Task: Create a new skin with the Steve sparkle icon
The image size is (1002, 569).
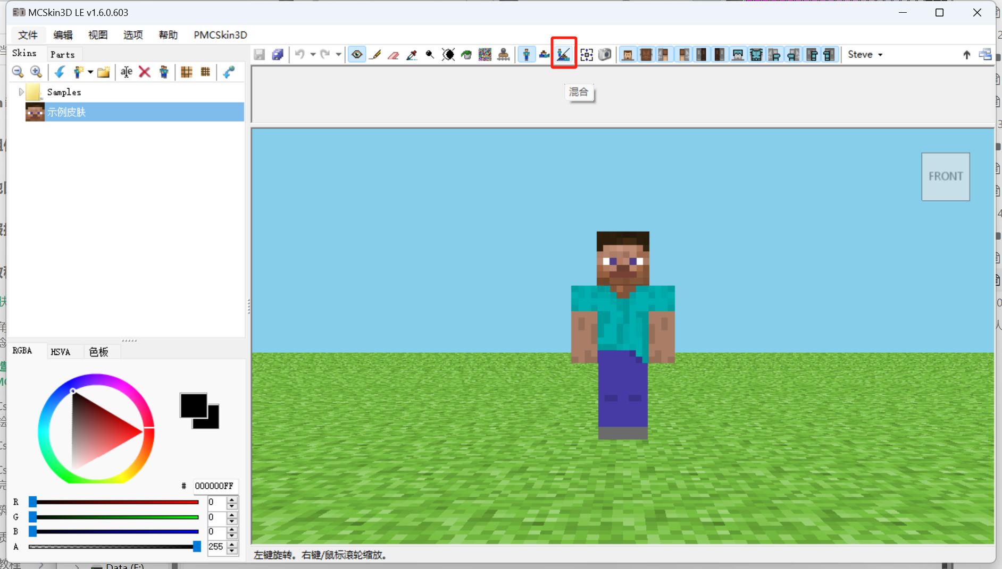Action: 78,72
